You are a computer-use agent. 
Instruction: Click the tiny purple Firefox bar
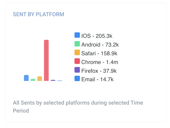point(53,80)
